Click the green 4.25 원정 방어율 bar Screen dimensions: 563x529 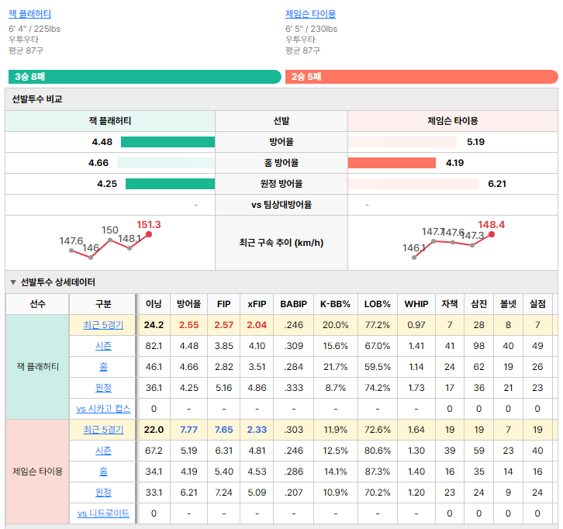coord(170,184)
